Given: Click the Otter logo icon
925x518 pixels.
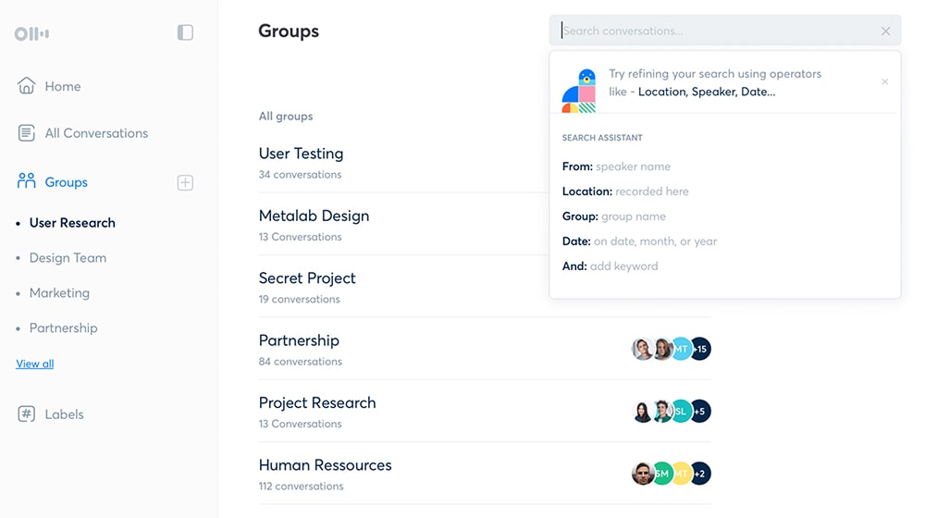Looking at the screenshot, I should (x=31, y=33).
